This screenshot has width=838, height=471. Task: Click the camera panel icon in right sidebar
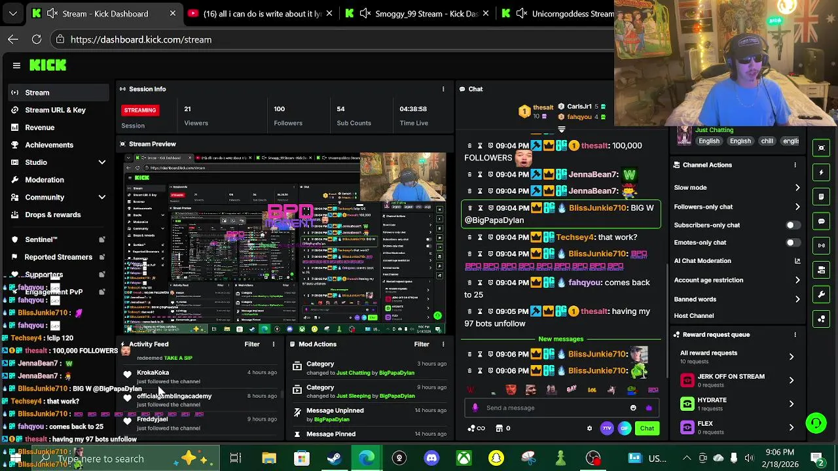[822, 270]
